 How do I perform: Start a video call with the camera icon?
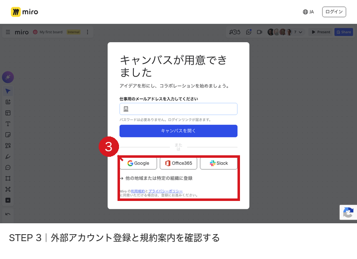point(259,32)
